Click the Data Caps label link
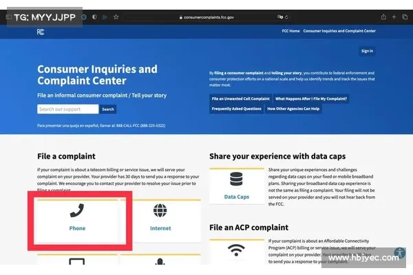The image size is (413, 275). click(x=237, y=197)
